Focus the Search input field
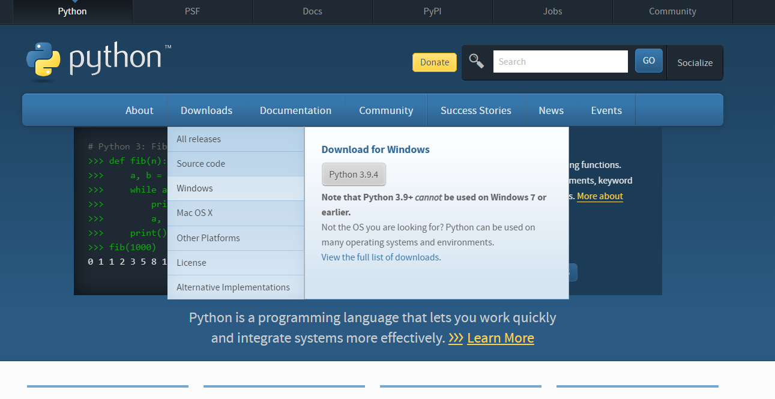Image resolution: width=775 pixels, height=399 pixels. (561, 61)
